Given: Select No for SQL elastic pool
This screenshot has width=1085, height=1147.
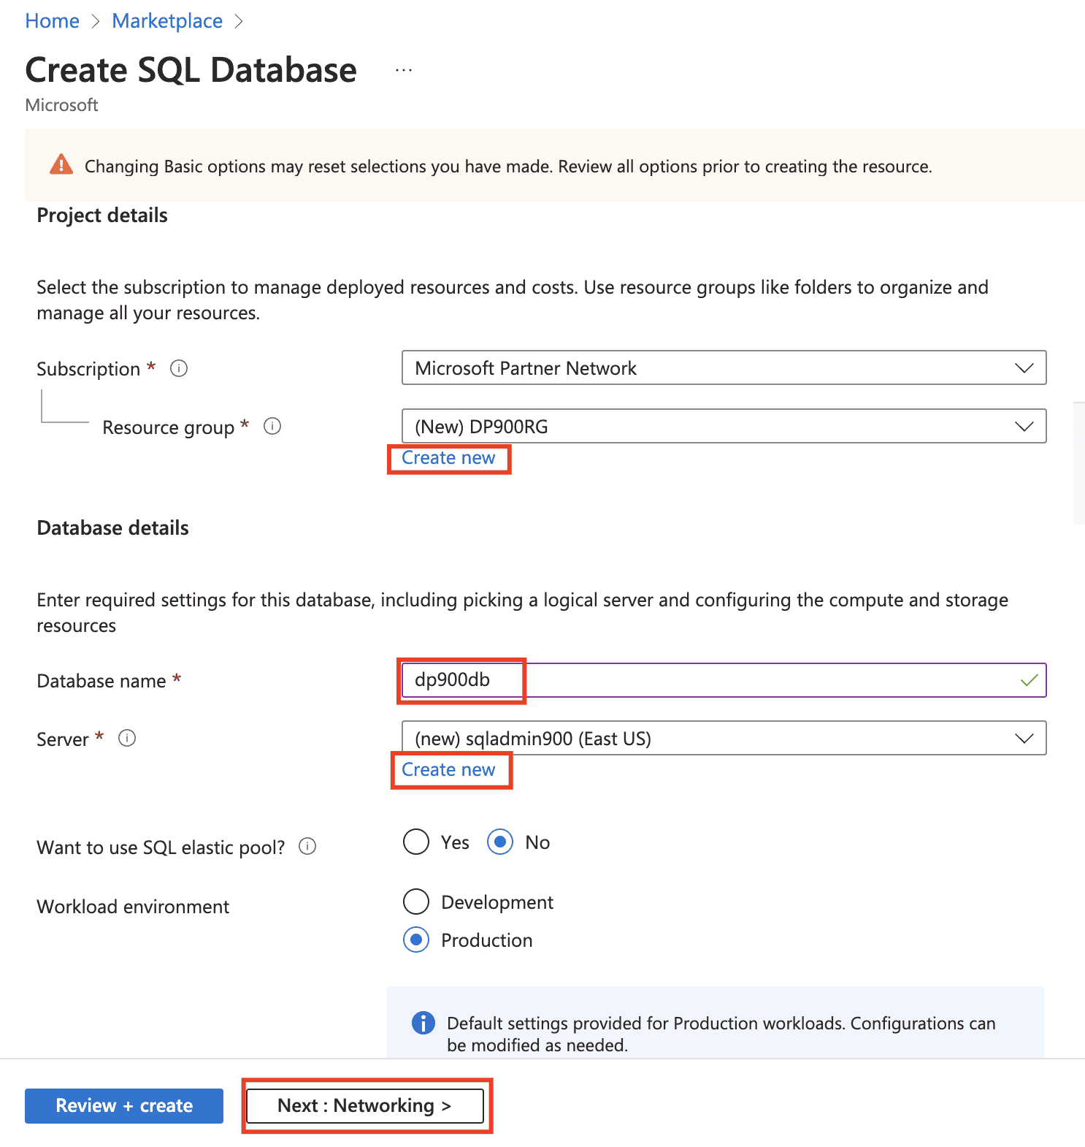Looking at the screenshot, I should [x=500, y=842].
